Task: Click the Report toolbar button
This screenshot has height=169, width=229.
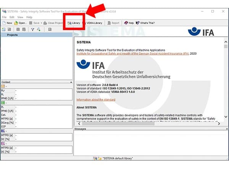Action: pyautogui.click(x=113, y=23)
